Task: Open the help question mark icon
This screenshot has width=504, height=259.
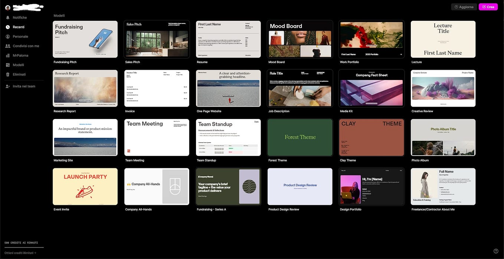Action: [496, 251]
